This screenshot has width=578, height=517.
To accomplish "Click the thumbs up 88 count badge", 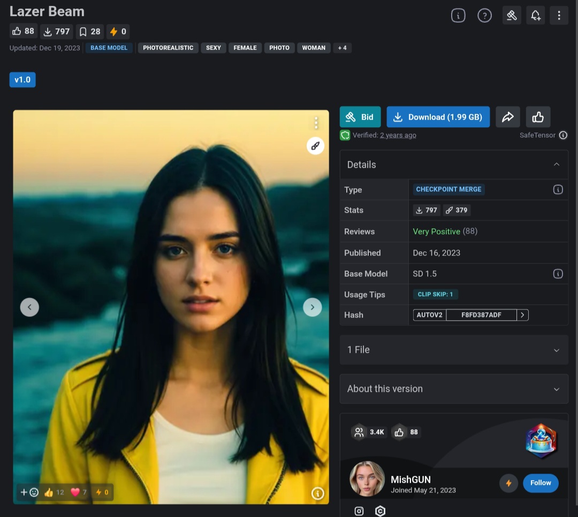I will (23, 32).
